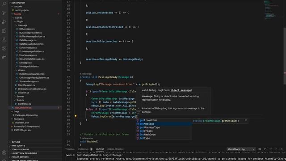Open manifest.json file
Screen dimensions: 286x161
click(x=22, y=123)
